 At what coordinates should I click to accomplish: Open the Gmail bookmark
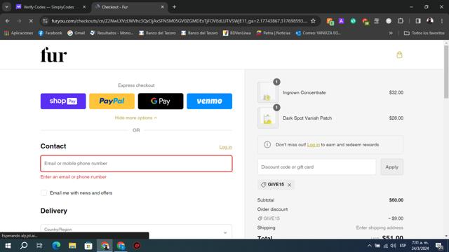point(76,33)
